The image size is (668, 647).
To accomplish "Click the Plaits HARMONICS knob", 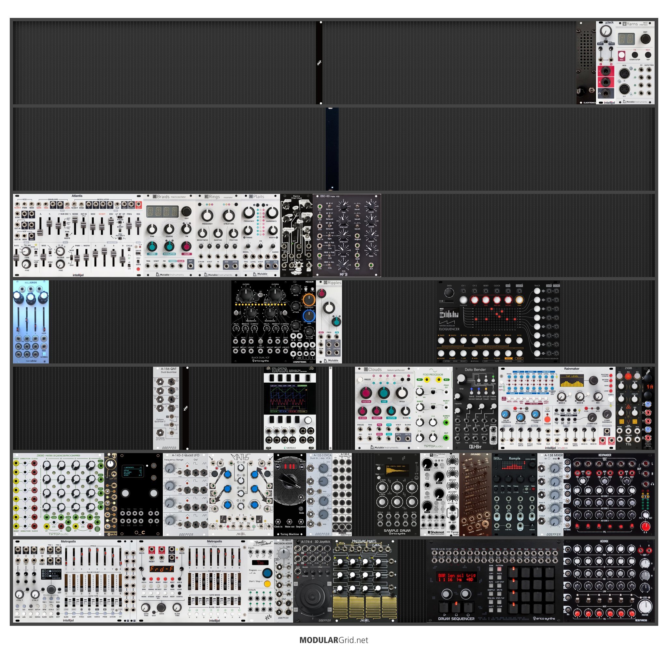I will coord(272,213).
